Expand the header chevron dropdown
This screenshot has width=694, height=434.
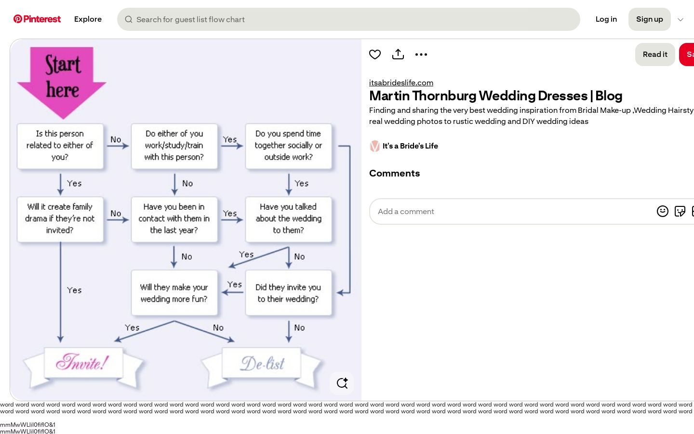[x=681, y=20]
